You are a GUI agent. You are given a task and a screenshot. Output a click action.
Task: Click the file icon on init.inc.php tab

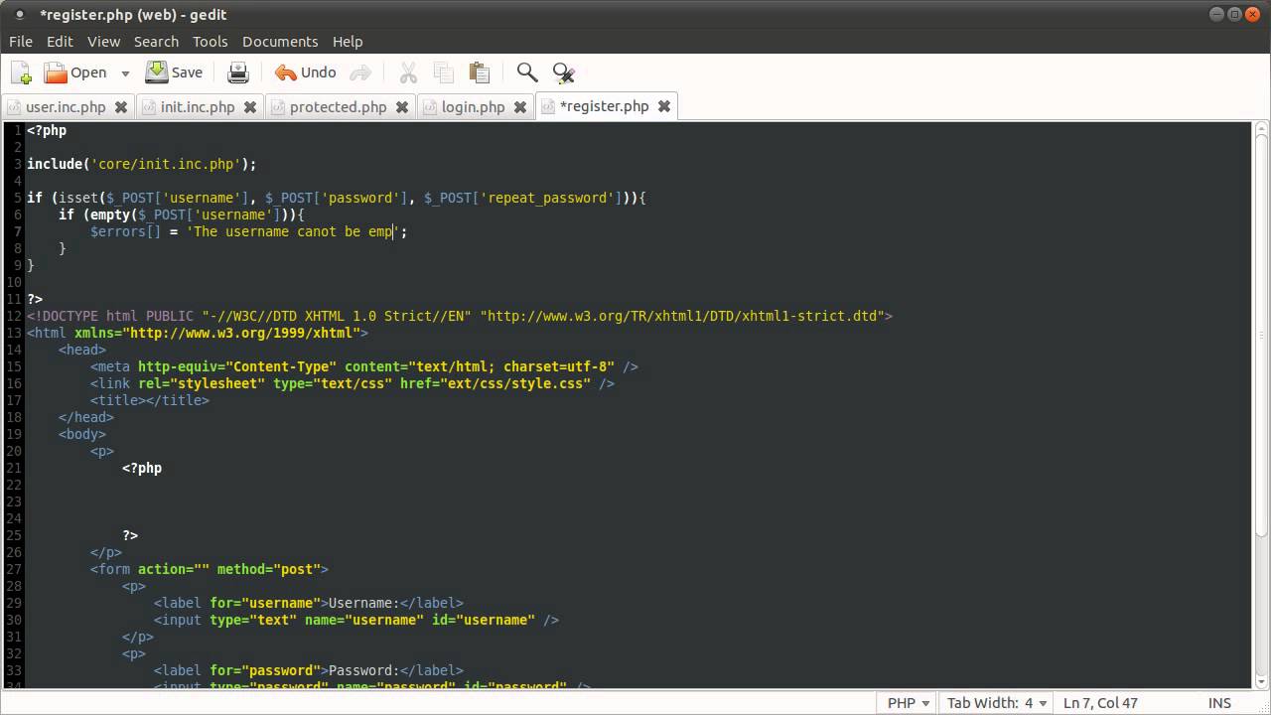[x=149, y=107]
